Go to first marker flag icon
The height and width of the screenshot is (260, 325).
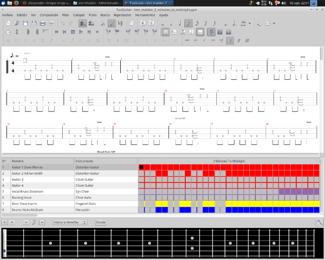[x=128, y=32]
